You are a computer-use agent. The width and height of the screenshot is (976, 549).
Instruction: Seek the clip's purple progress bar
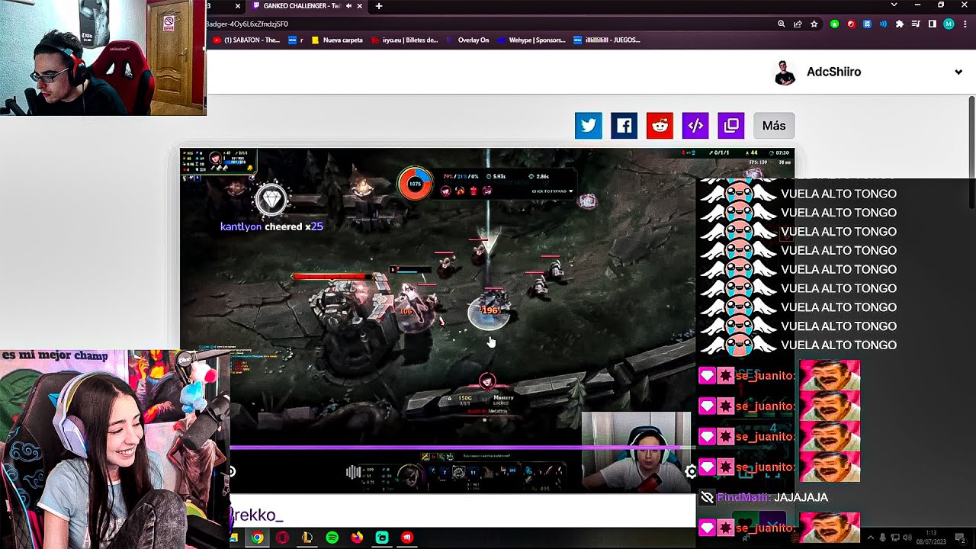(463, 448)
